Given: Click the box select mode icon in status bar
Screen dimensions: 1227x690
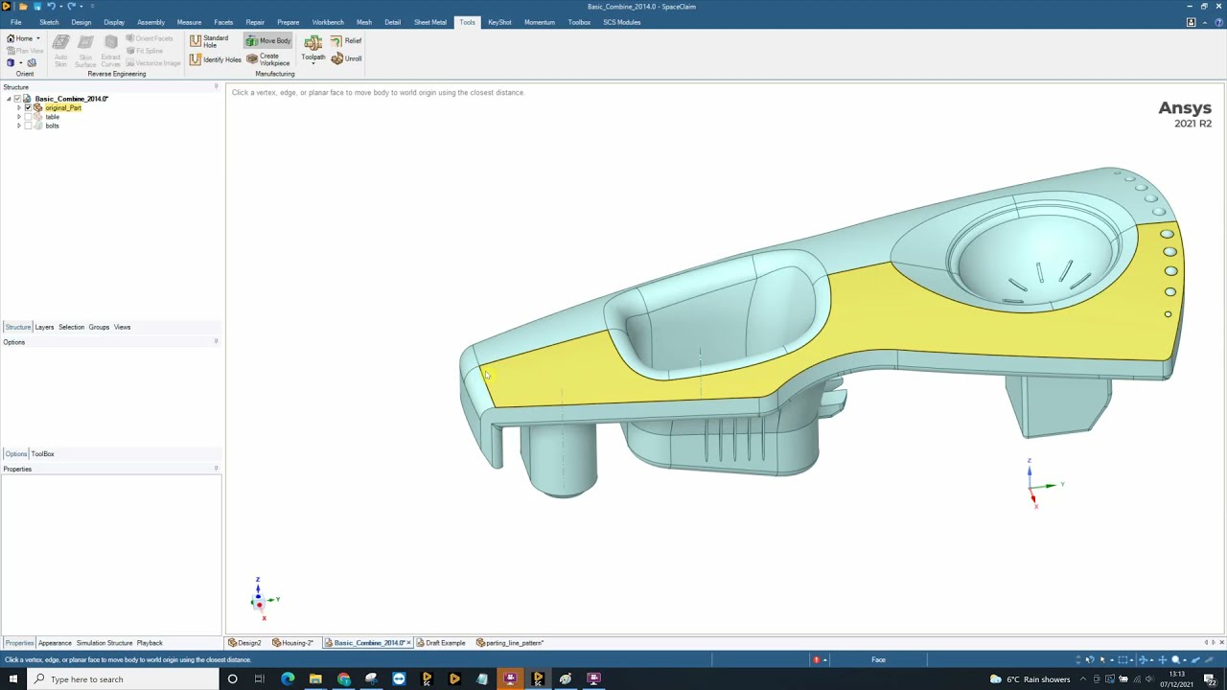Looking at the screenshot, I should [x=1123, y=659].
